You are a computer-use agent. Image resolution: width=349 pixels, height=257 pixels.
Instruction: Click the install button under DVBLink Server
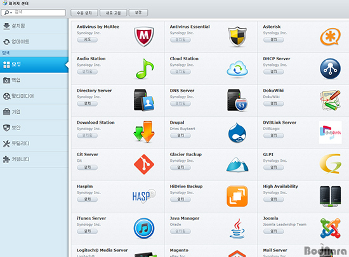coord(273,136)
